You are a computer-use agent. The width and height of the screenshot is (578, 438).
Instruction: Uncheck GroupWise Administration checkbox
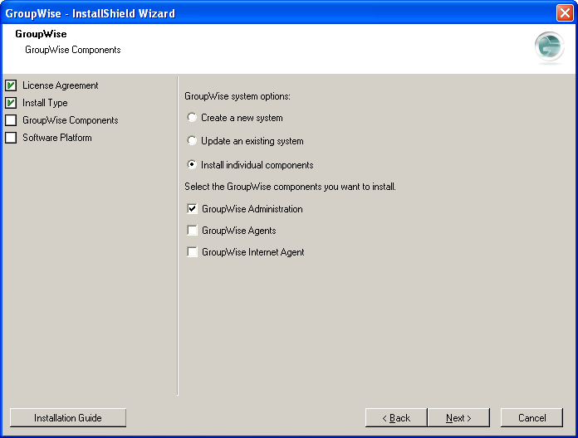pos(192,209)
